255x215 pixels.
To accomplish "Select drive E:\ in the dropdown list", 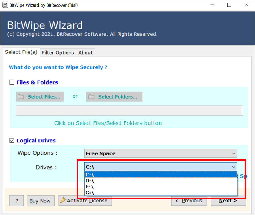I will pos(161,187).
